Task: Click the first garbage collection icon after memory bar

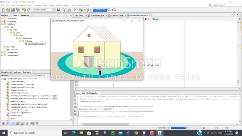Action: click(x=109, y=10)
